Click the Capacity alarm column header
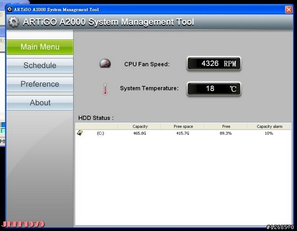The width and height of the screenshot is (297, 231). [269, 127]
